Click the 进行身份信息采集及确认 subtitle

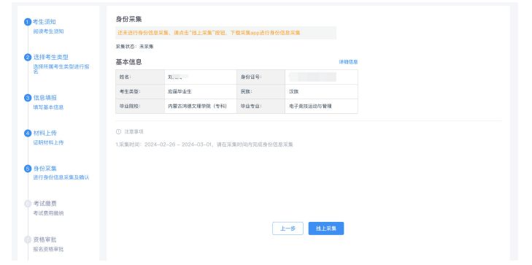(61, 177)
